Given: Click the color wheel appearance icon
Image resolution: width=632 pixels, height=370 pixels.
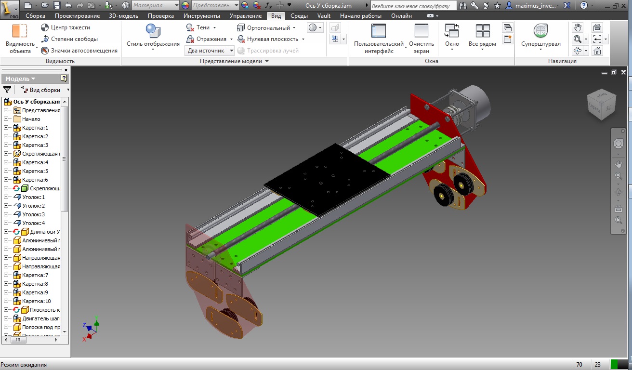Looking at the screenshot, I should point(185,5).
